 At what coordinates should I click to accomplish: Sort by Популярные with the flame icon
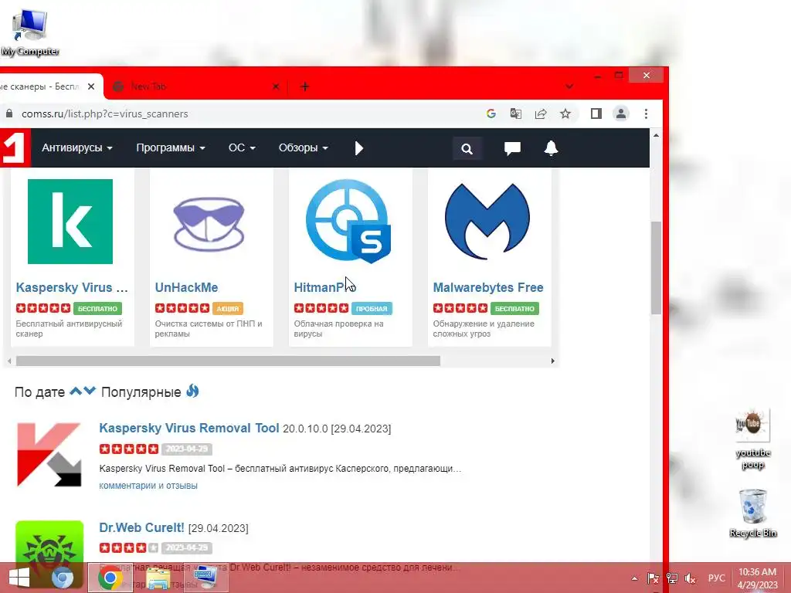coord(192,391)
